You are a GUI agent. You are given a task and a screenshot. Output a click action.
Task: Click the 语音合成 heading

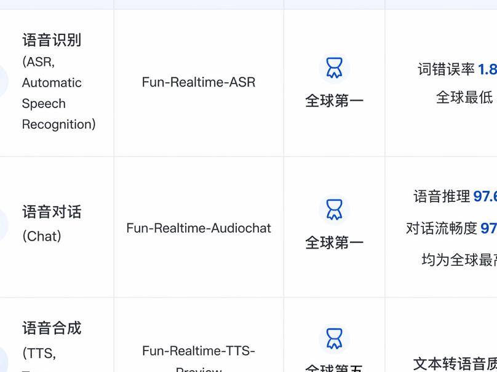click(x=52, y=328)
